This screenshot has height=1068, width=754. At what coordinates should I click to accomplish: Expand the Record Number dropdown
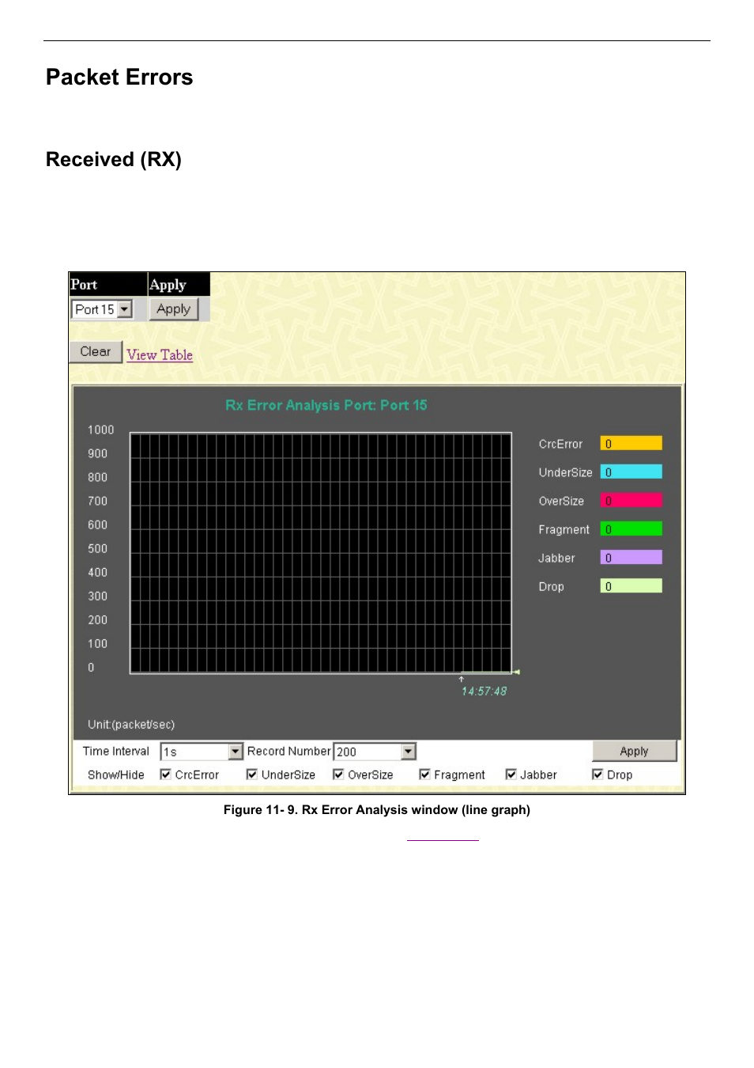375,752
